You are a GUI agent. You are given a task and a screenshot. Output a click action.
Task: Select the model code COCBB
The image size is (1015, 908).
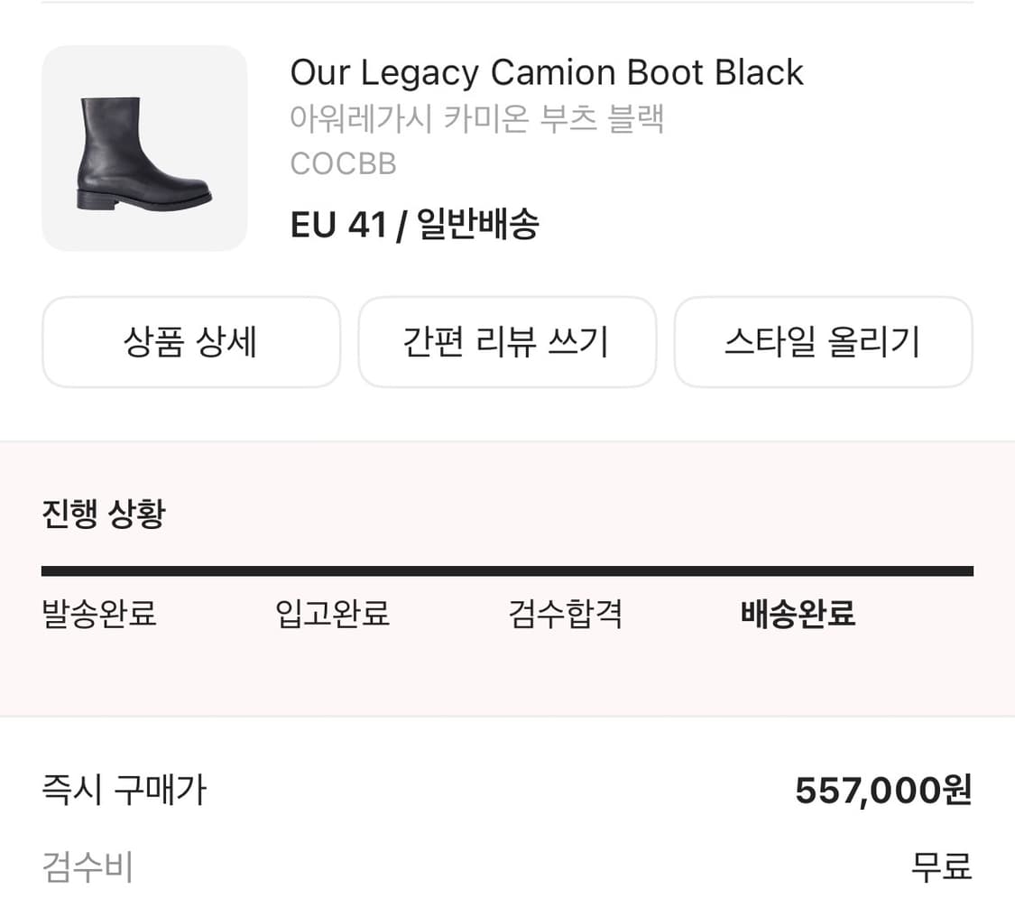[x=343, y=163]
